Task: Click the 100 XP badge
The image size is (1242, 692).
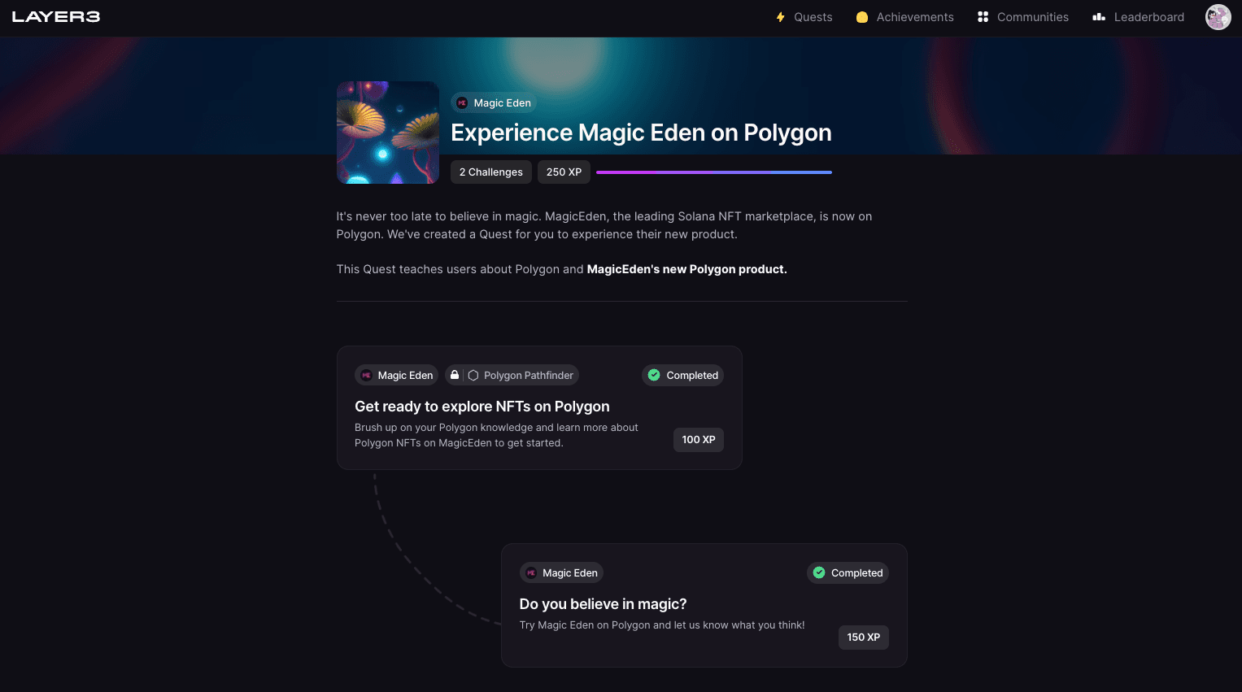Action: [699, 440]
